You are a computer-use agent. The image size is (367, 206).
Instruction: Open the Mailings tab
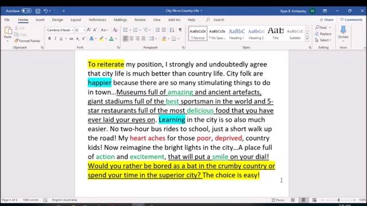(120, 20)
